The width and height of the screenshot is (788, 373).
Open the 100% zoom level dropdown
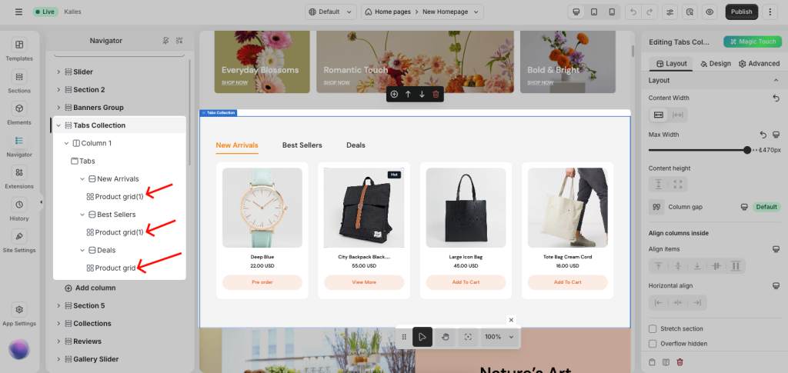499,337
